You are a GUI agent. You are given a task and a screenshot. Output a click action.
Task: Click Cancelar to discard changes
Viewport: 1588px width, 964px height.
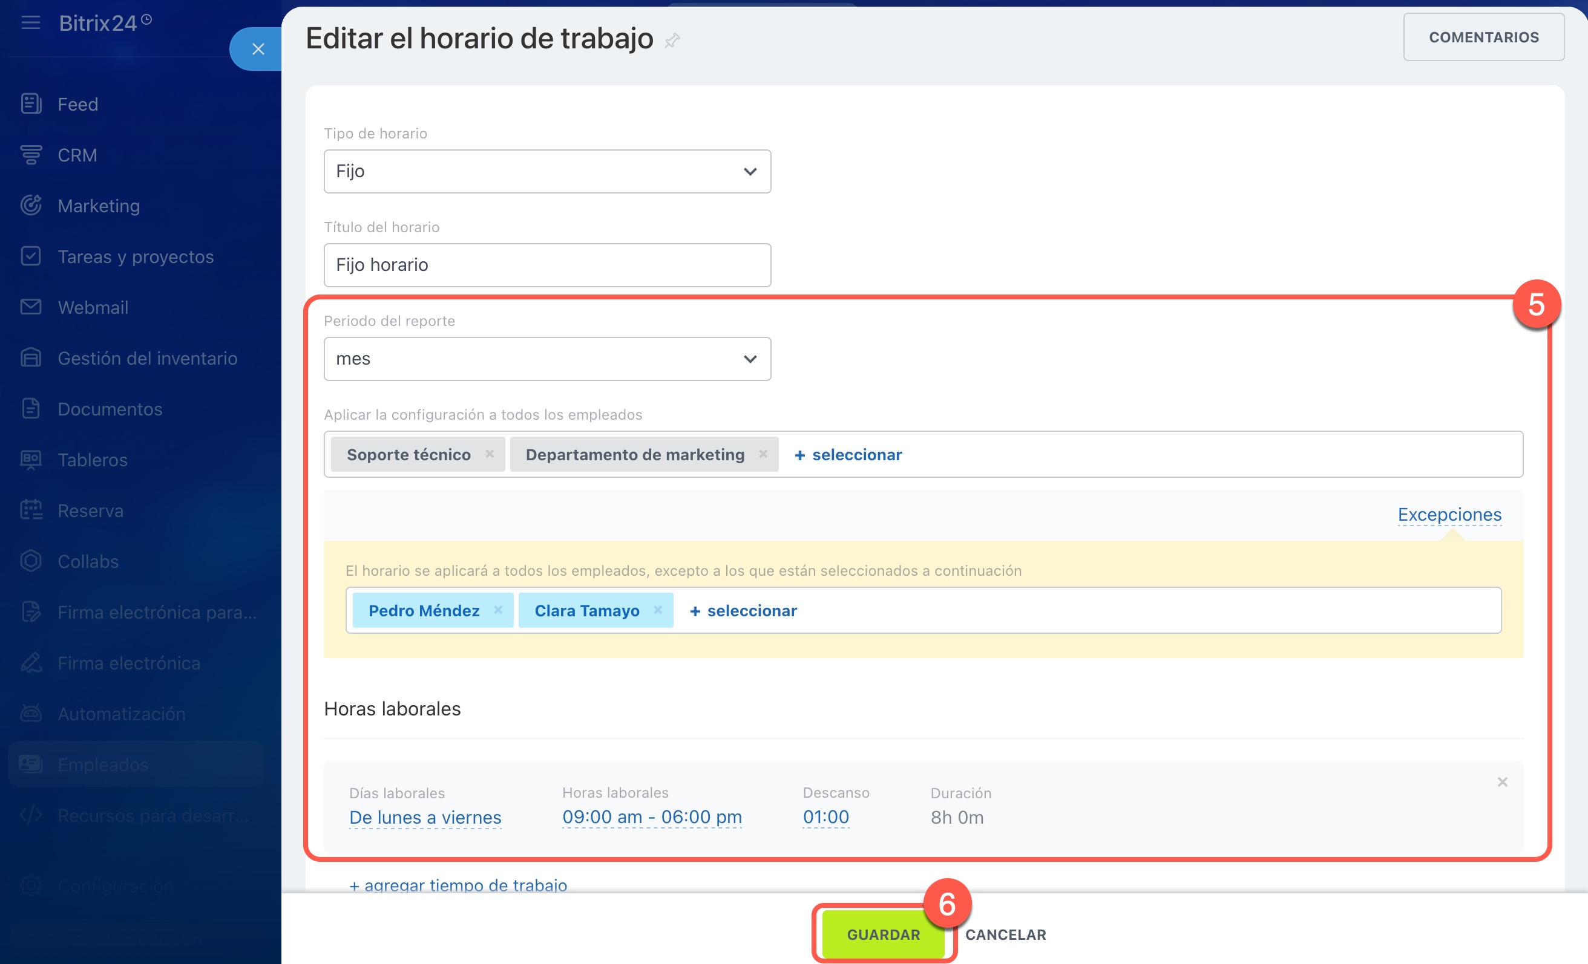point(1005,934)
